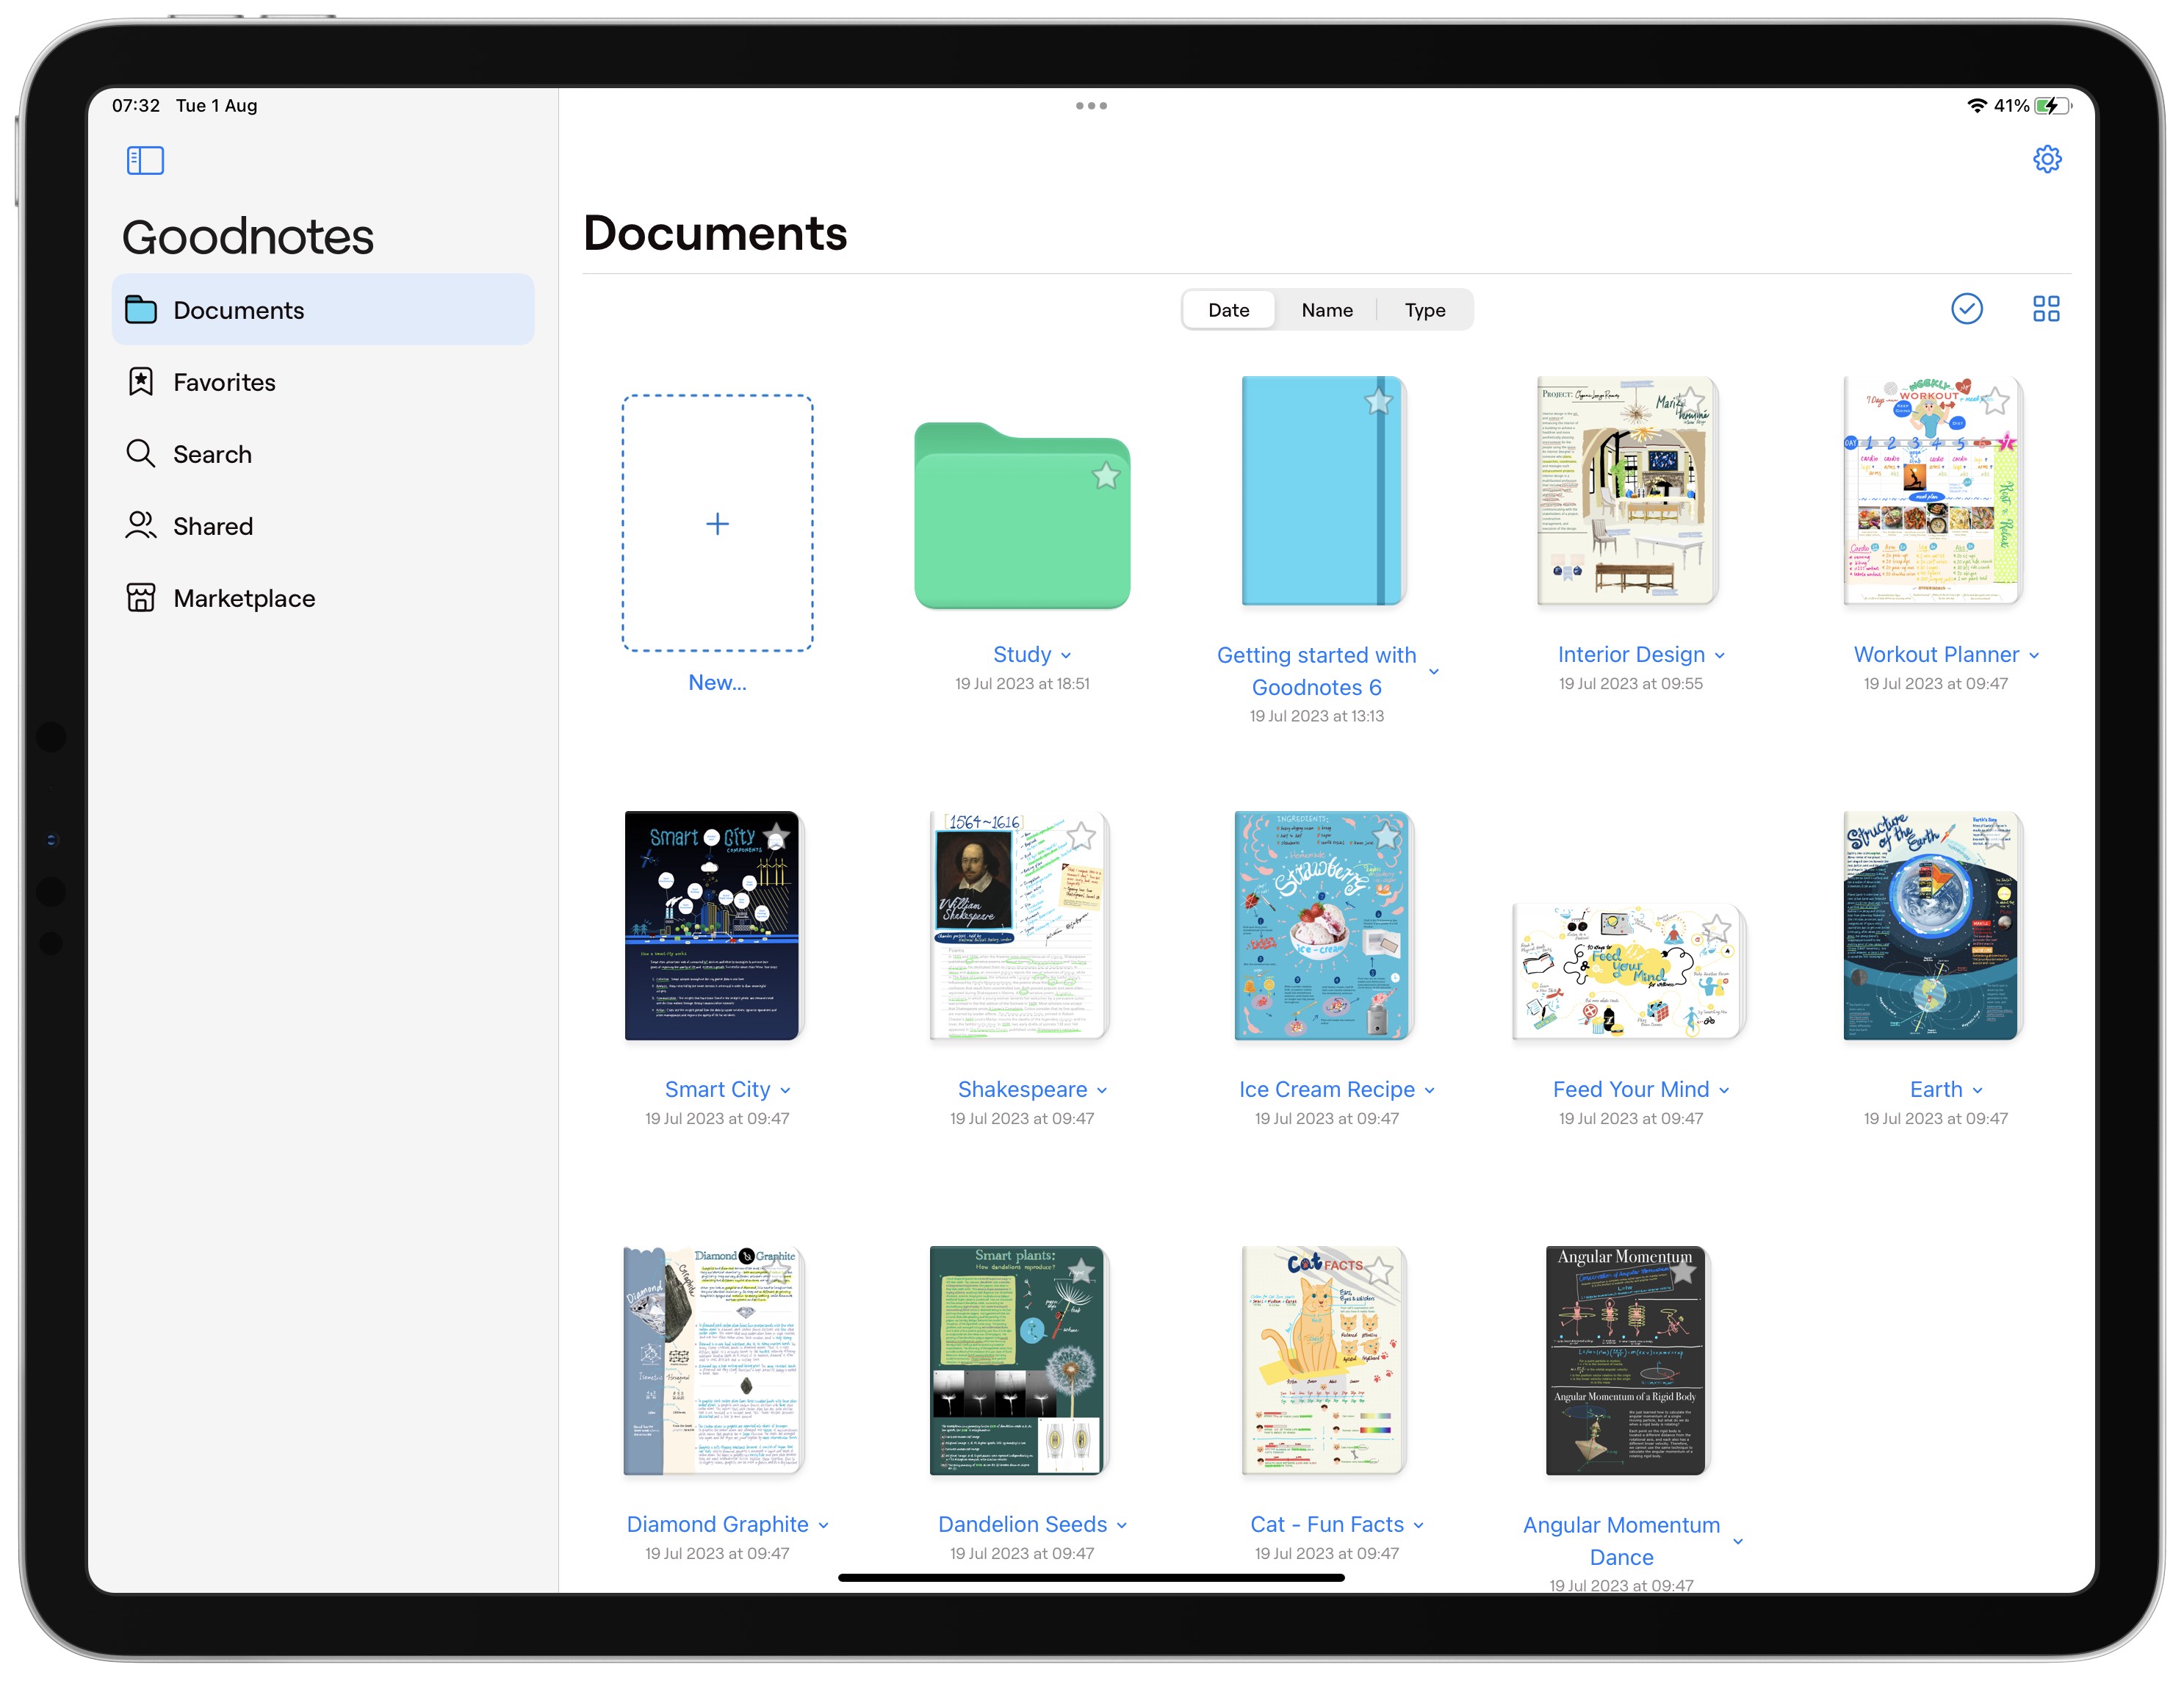Screen dimensions: 2184x1681
Task: Sort documents by Type tab
Action: pos(1423,311)
